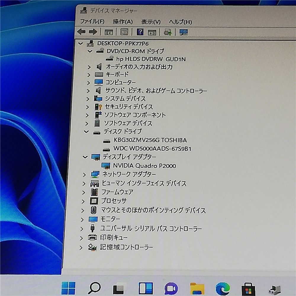
Task: Expand the セキュリティ デバイス category
Action: pos(87,107)
